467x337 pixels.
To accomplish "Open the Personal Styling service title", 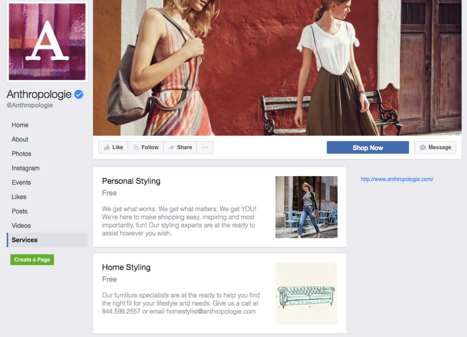I will coord(131,181).
